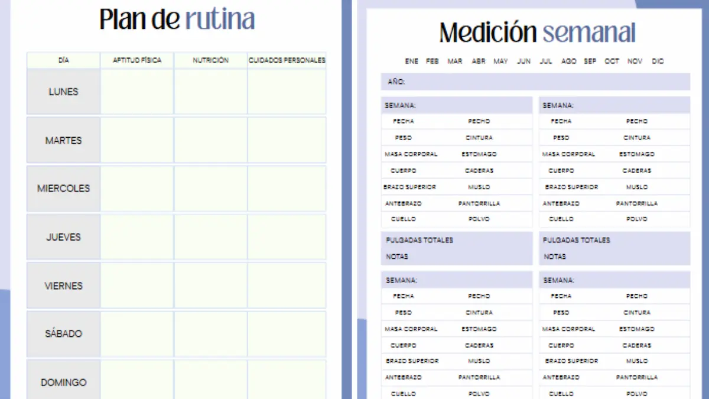
Task: Choose the AGO month label
Action: click(568, 61)
